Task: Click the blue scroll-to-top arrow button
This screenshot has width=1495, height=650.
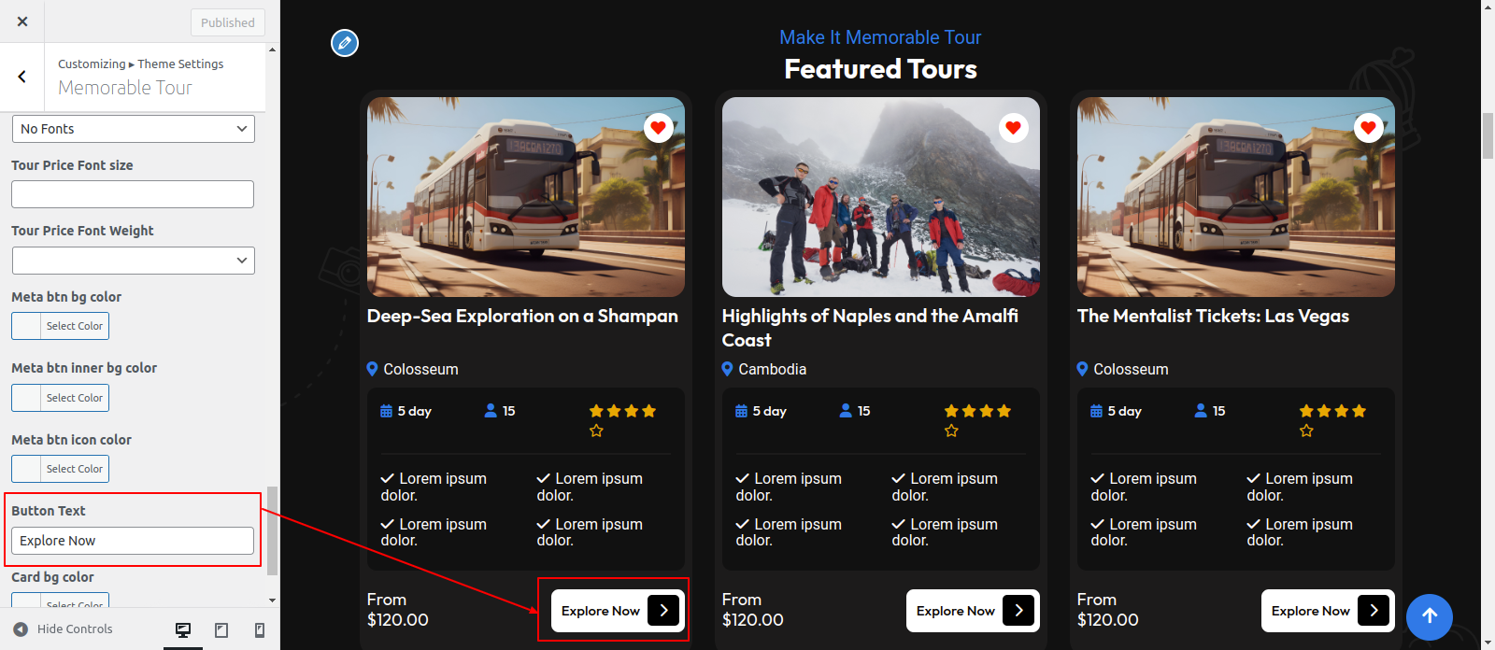Action: [1430, 616]
